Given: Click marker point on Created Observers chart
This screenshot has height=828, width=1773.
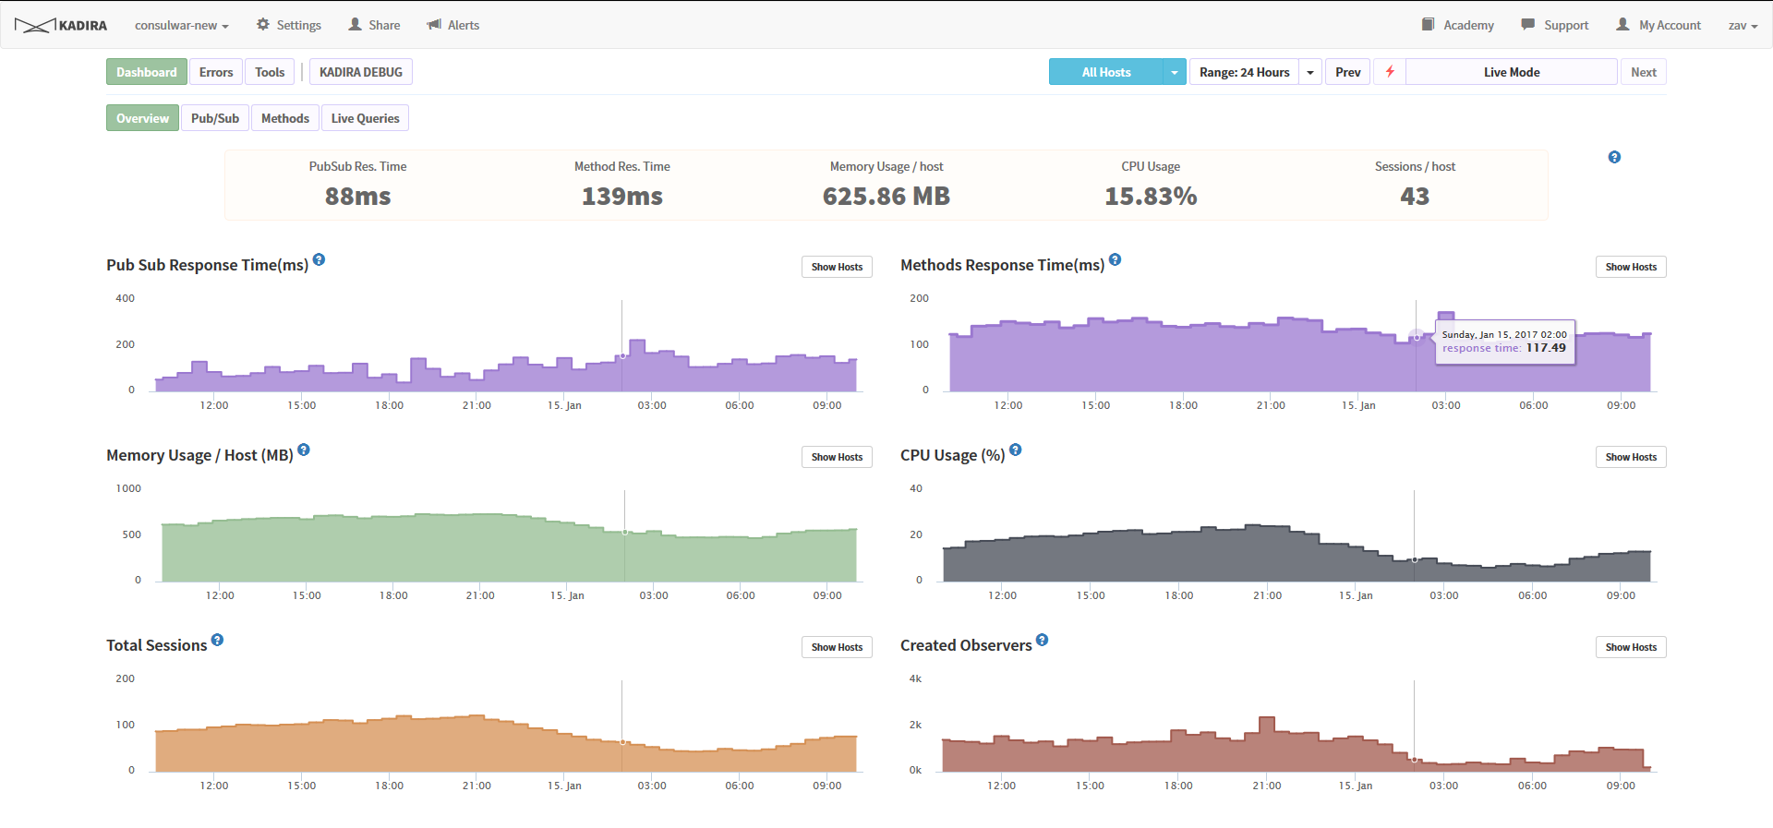Looking at the screenshot, I should pos(1415,760).
